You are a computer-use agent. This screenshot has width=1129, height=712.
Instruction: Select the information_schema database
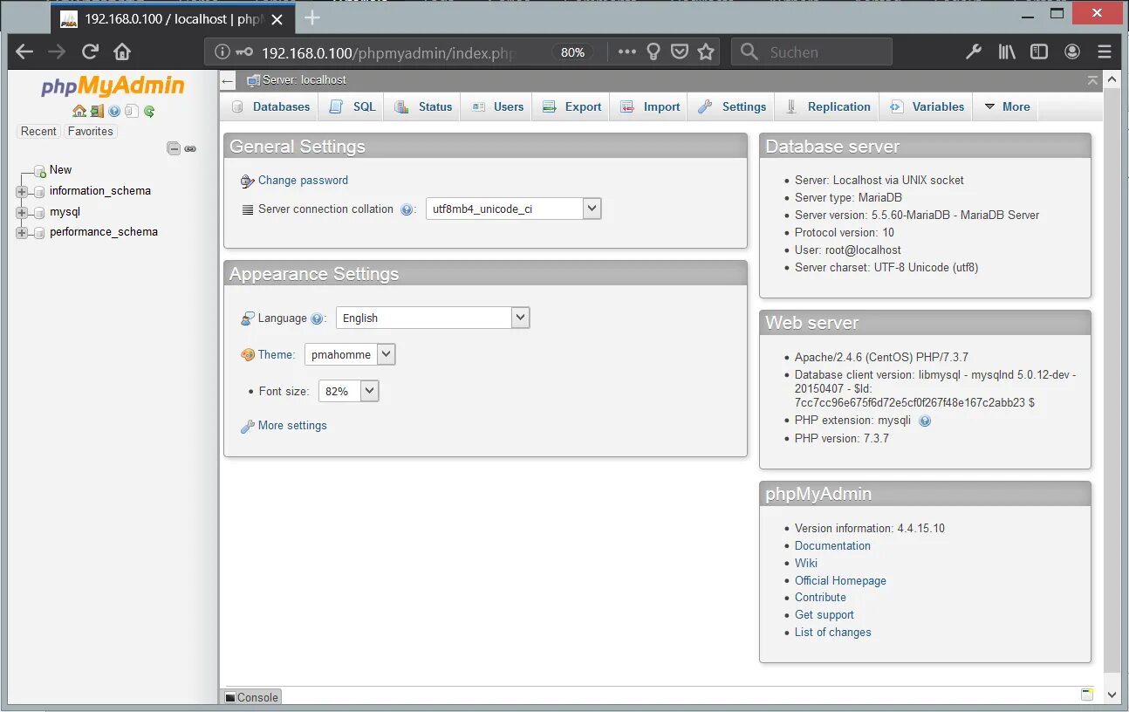click(x=100, y=191)
